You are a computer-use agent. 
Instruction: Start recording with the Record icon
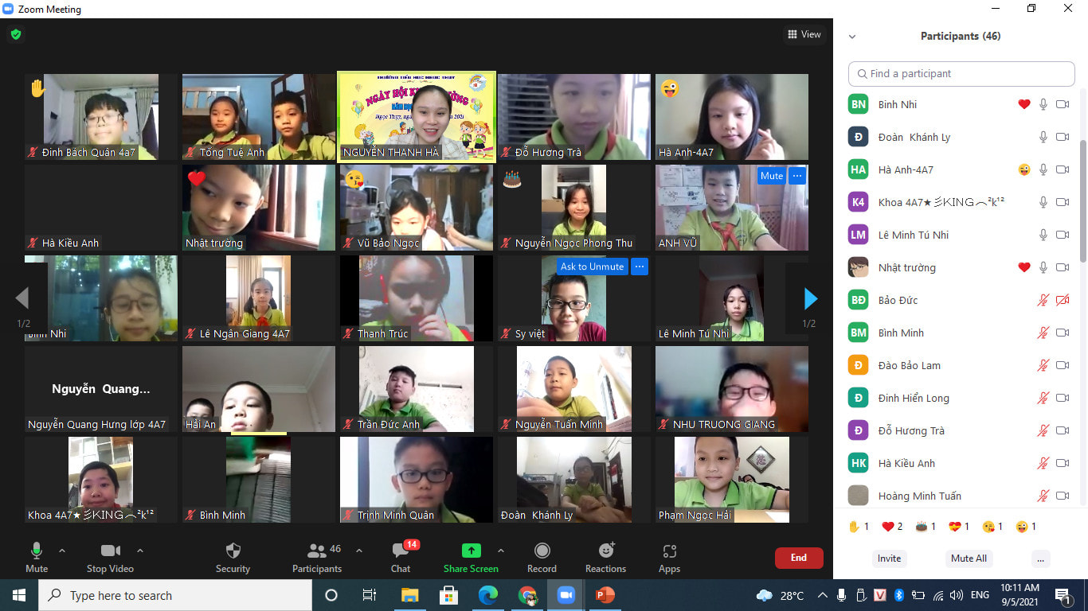[x=542, y=551]
